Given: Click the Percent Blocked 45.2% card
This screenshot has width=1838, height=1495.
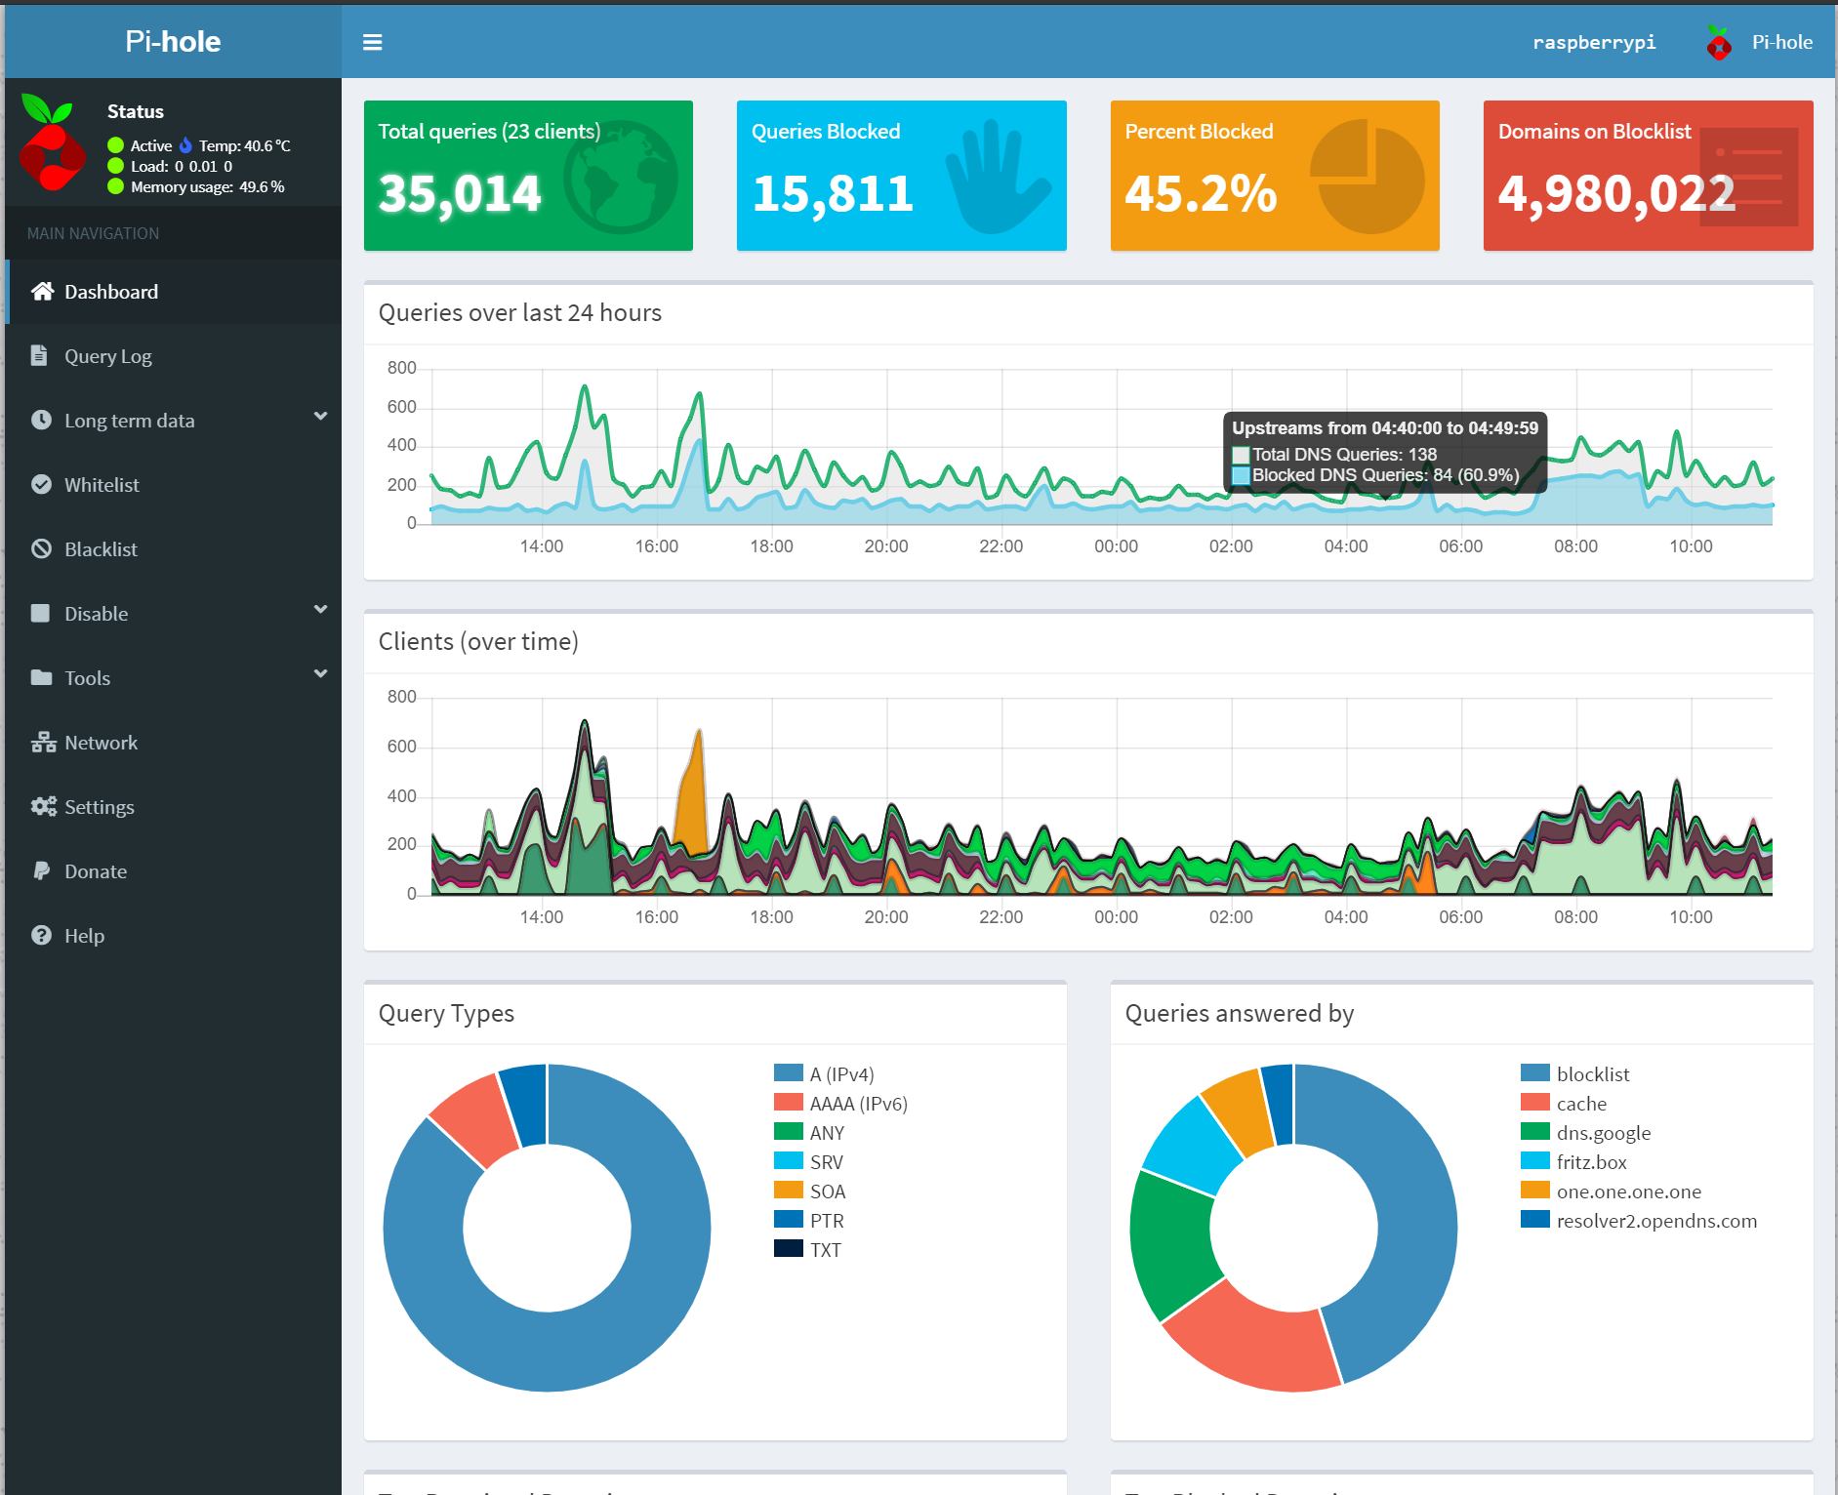Looking at the screenshot, I should pyautogui.click(x=1275, y=176).
